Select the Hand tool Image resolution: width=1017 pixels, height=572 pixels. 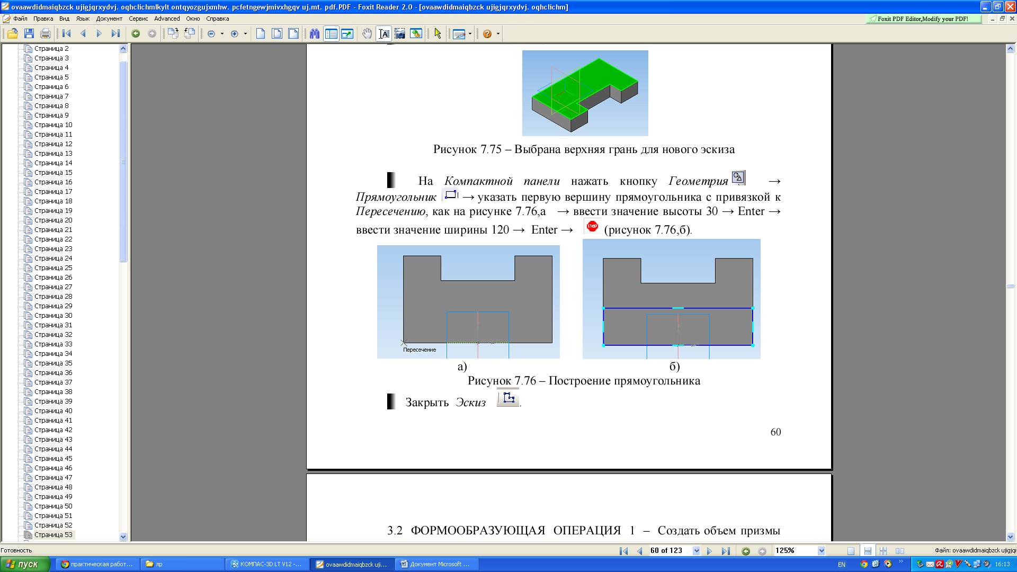pyautogui.click(x=367, y=33)
